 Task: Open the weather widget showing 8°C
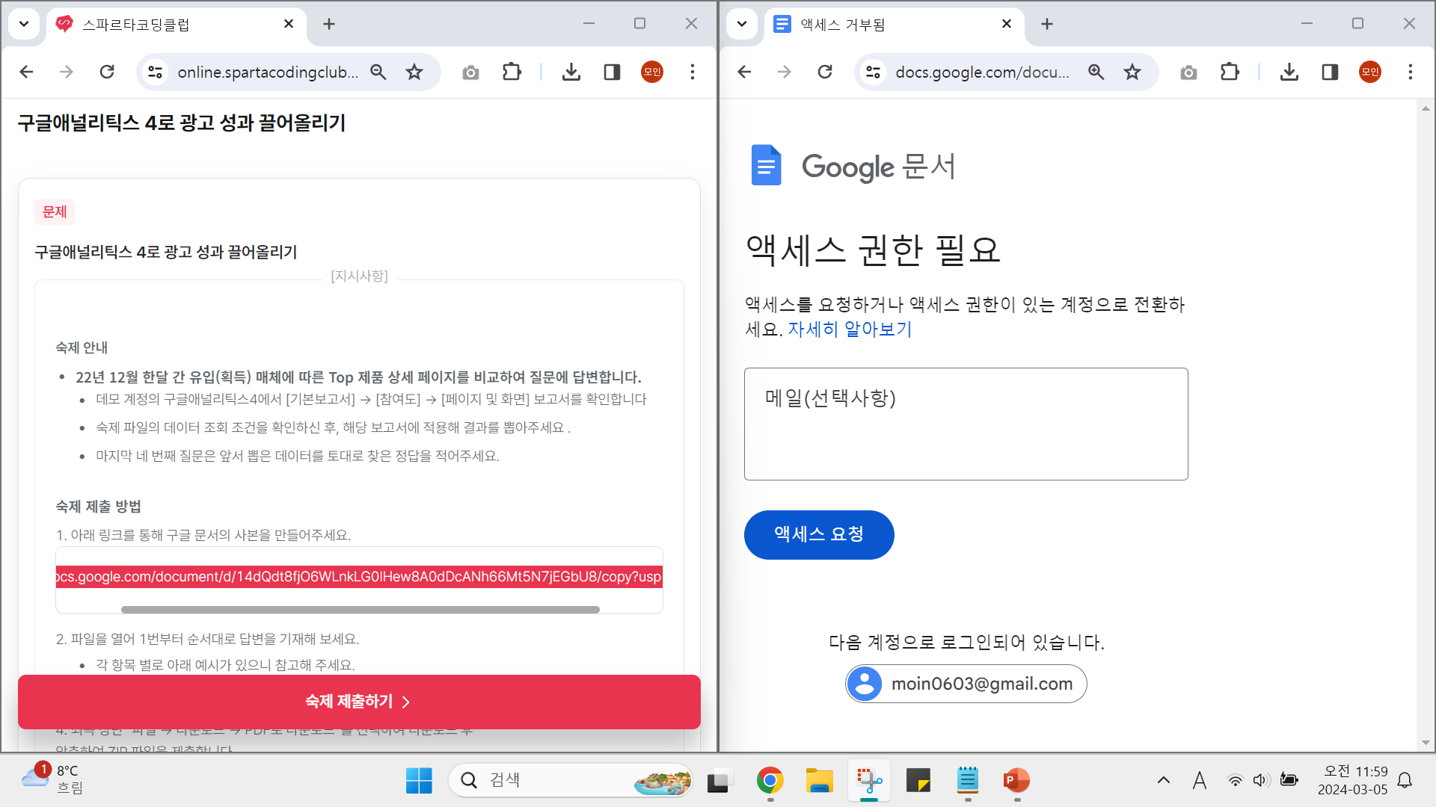[52, 779]
